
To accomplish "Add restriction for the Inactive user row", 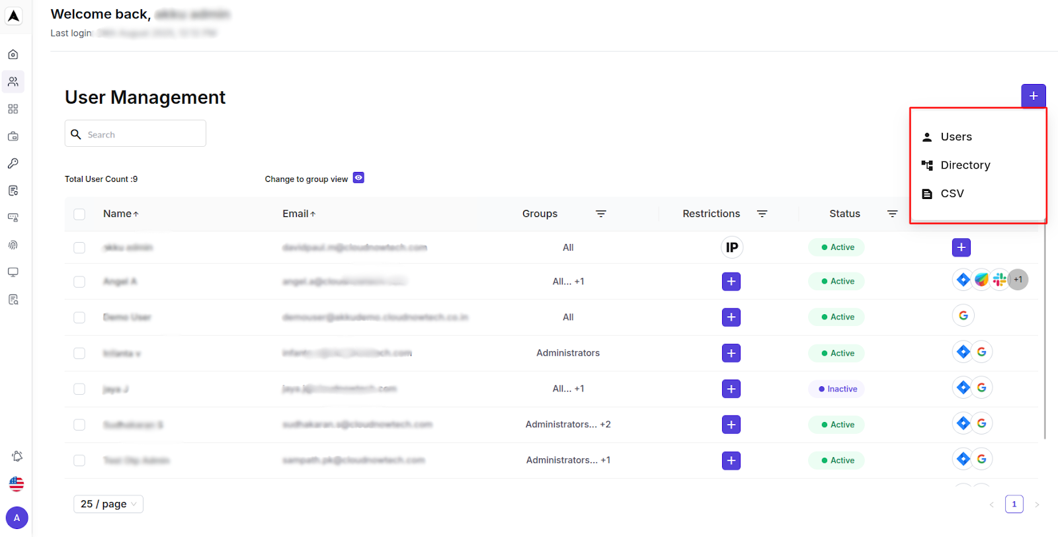I will coord(731,389).
